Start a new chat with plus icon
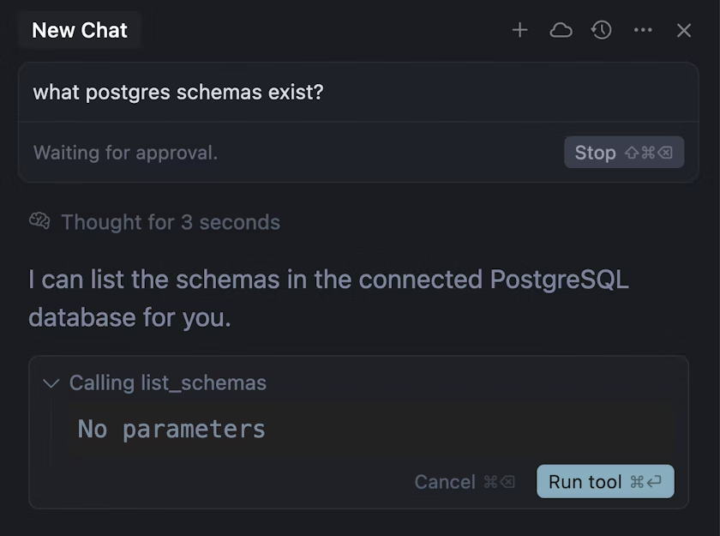The image size is (720, 536). click(x=519, y=31)
